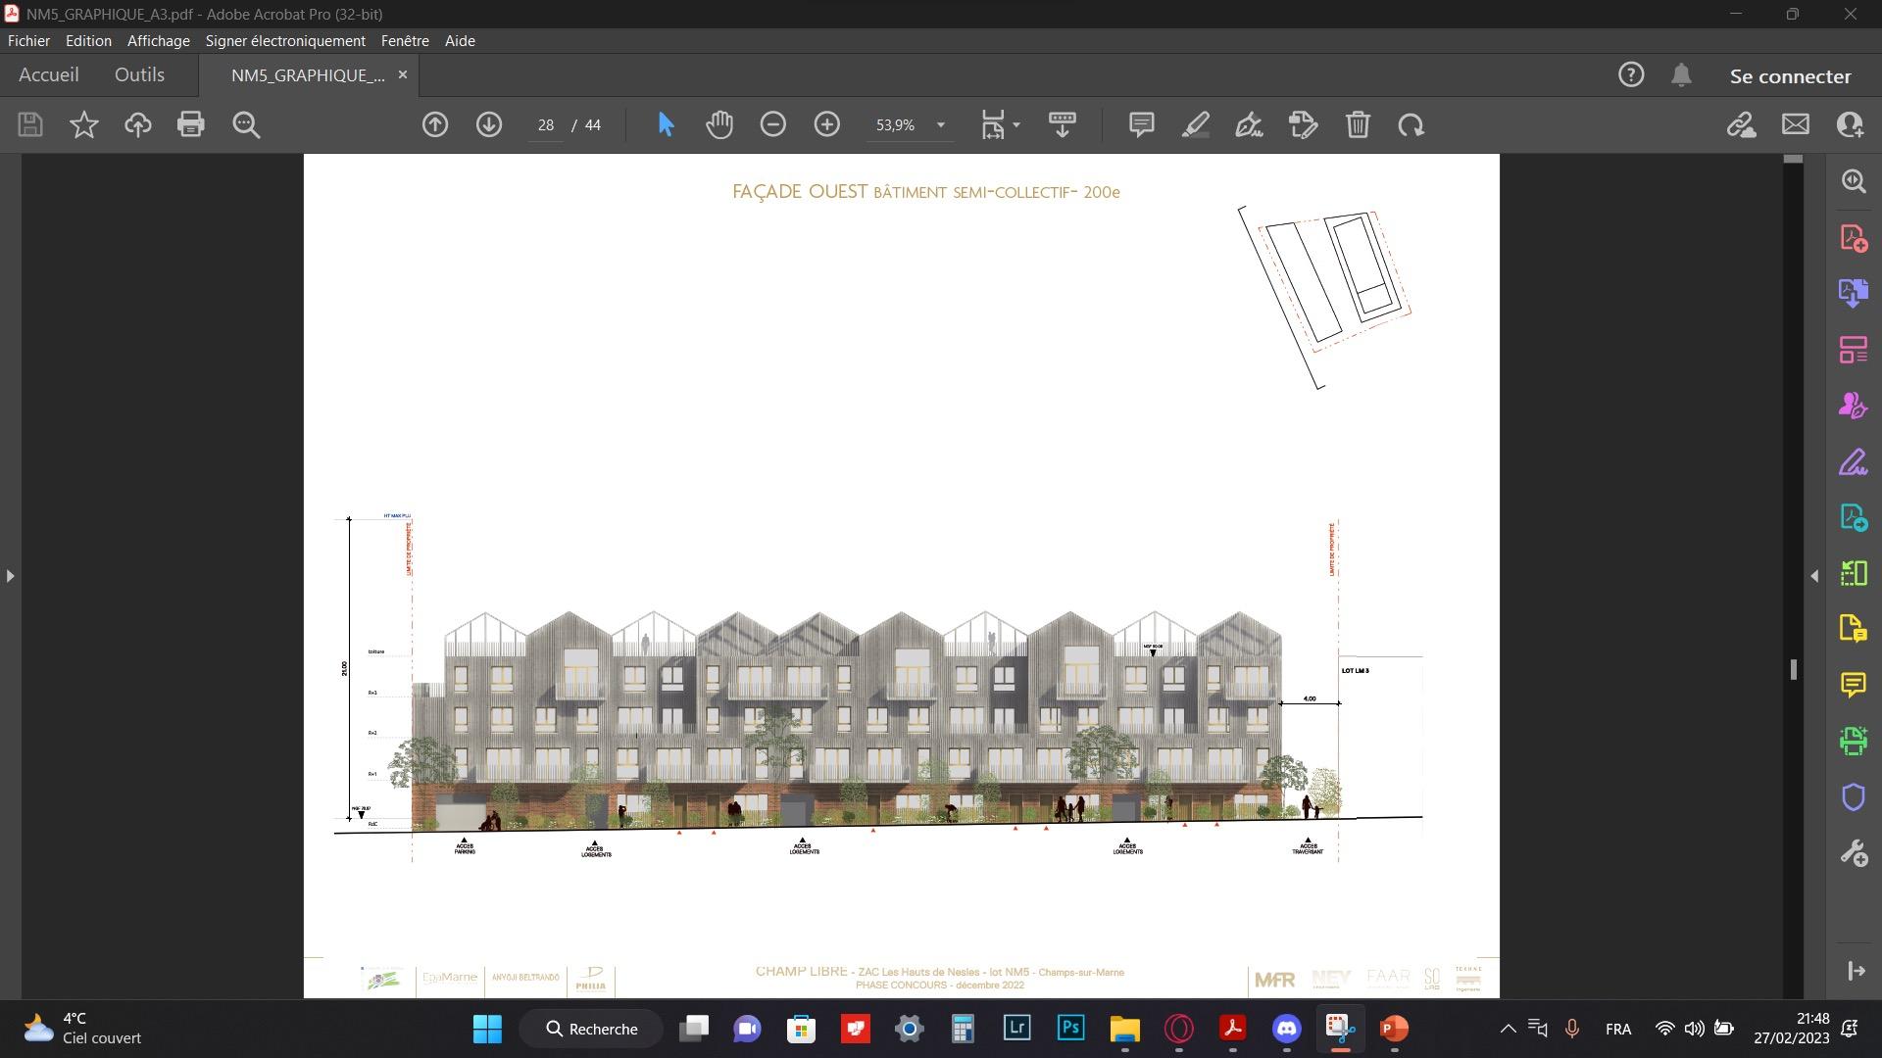Add a sticky note comment
The width and height of the screenshot is (1882, 1058).
1141,124
